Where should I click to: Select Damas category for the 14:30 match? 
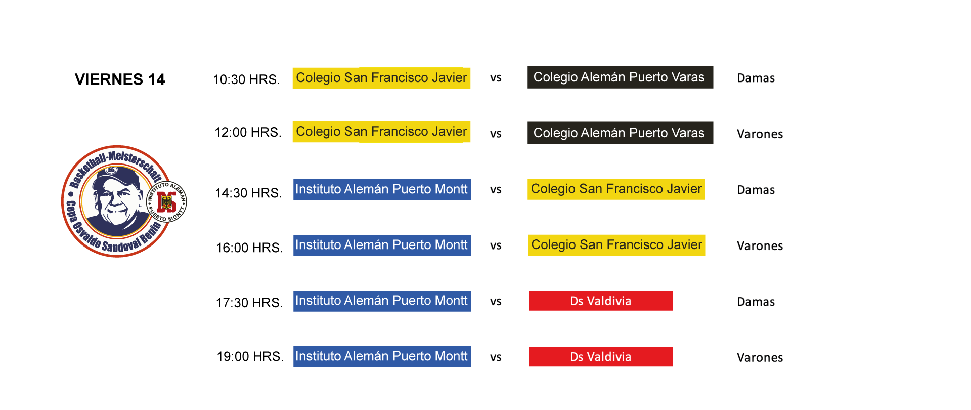pos(756,190)
